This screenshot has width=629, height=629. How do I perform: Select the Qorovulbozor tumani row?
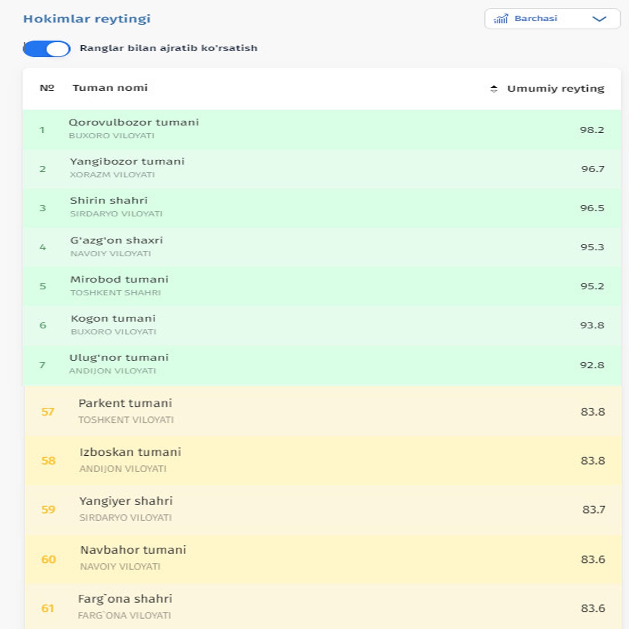pyautogui.click(x=322, y=130)
